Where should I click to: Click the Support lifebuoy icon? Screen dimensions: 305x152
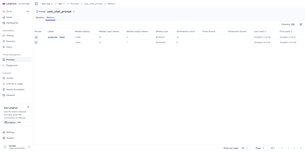point(4,138)
